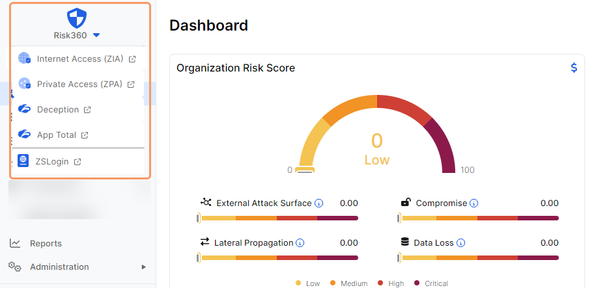The width and height of the screenshot is (594, 288).
Task: Click the Data Loss info icon
Action: 460,243
